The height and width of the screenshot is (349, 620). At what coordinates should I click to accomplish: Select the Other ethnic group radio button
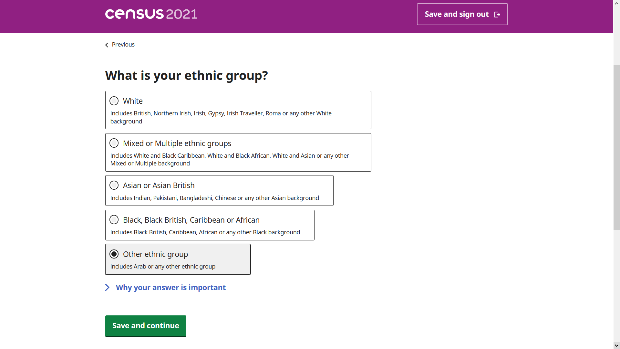point(114,254)
